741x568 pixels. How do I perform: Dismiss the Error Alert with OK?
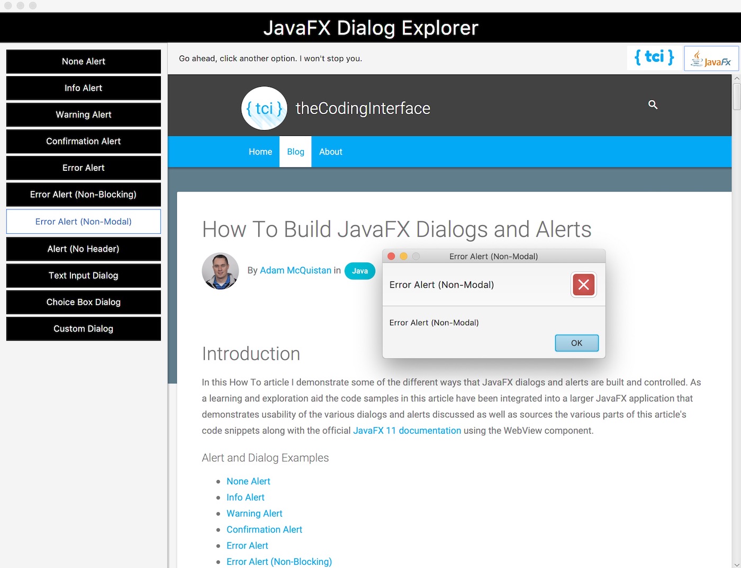[576, 343]
